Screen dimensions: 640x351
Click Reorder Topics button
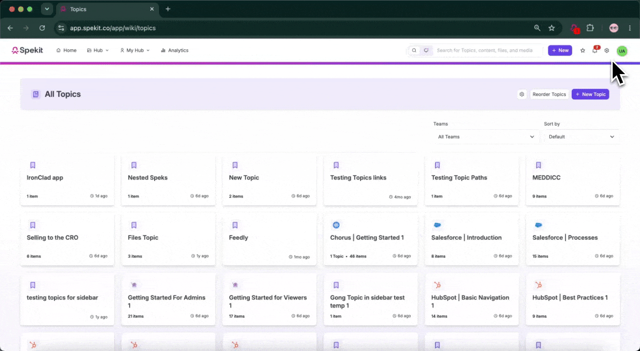[549, 94]
